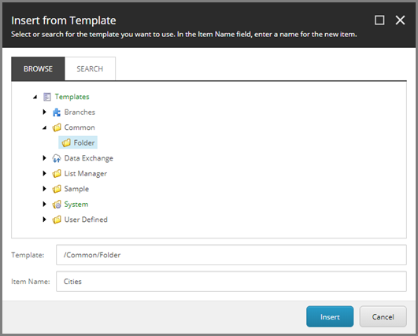The width and height of the screenshot is (418, 336).
Task: Switch to the BROWSE tab
Action: 38,68
